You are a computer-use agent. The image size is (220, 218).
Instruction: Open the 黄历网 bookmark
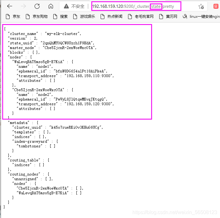[168, 17]
